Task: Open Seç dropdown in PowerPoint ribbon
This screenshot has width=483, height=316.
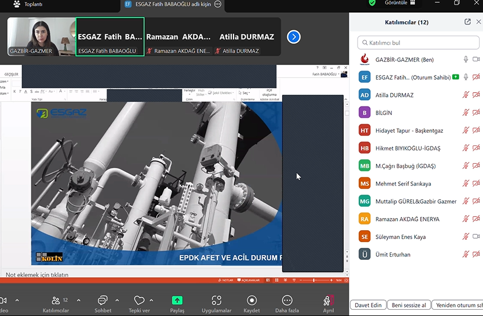Action: click(244, 93)
